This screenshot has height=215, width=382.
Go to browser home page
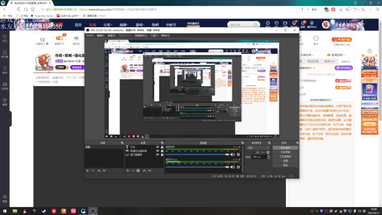26,9
